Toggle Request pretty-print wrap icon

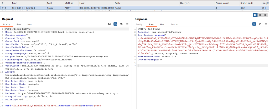coord(115,24)
